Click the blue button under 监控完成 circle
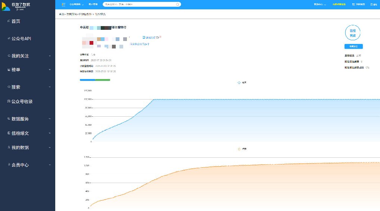 [353, 47]
